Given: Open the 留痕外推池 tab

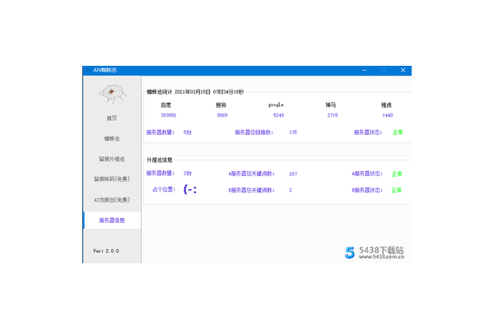Looking at the screenshot, I should pyautogui.click(x=112, y=158).
